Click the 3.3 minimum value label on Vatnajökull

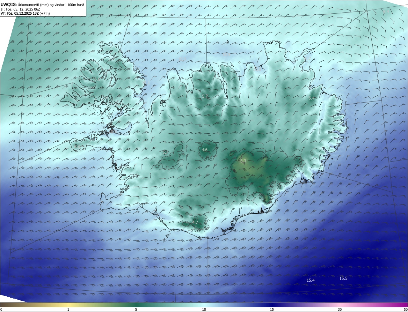(243, 161)
